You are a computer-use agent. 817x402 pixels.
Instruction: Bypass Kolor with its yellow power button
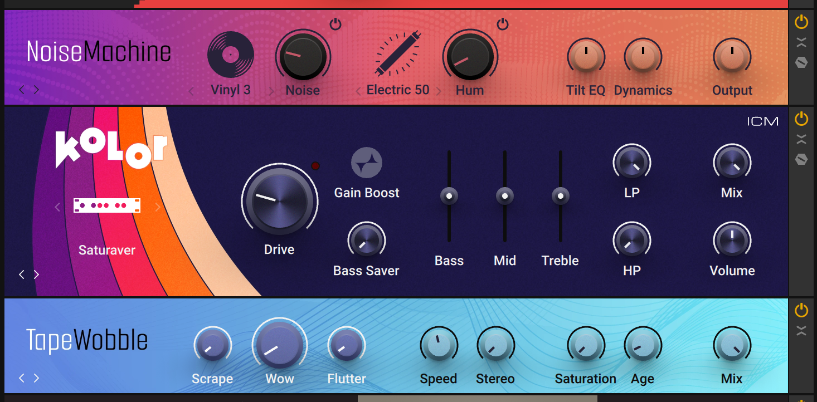(x=801, y=119)
